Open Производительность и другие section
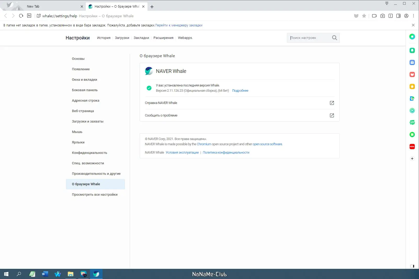The height and width of the screenshot is (279, 419). click(x=95, y=174)
